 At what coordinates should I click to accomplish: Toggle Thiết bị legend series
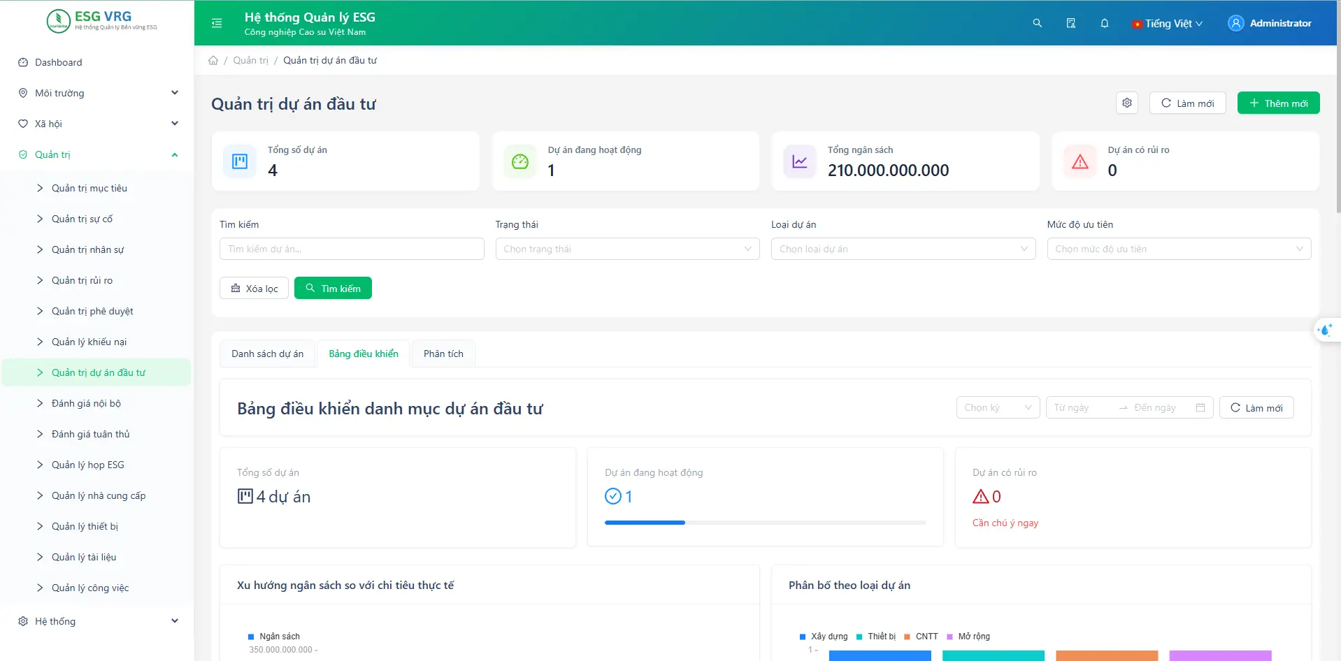pos(876,637)
